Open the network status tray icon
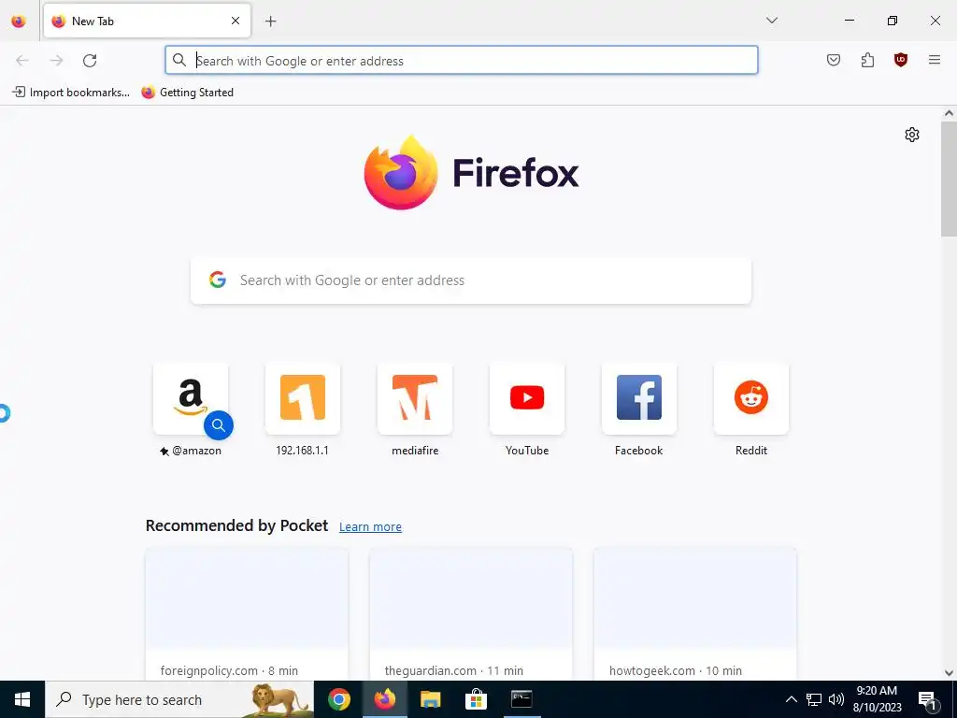 814,699
